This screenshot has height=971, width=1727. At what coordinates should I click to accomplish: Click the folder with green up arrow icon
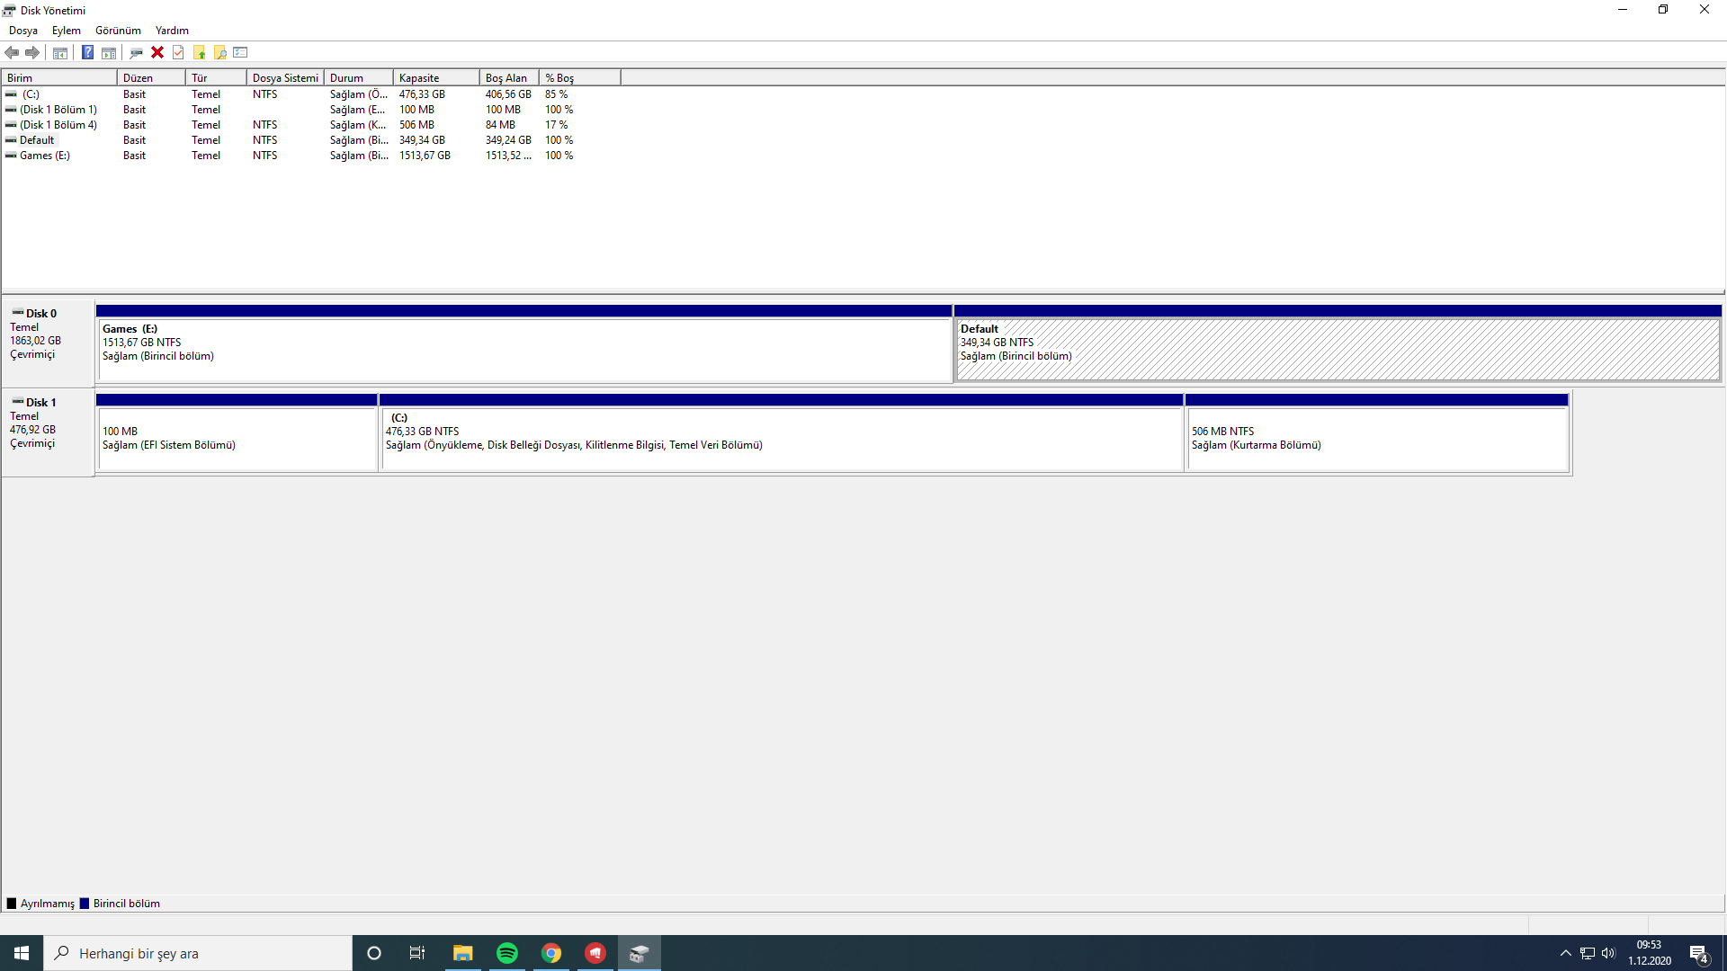click(x=199, y=52)
